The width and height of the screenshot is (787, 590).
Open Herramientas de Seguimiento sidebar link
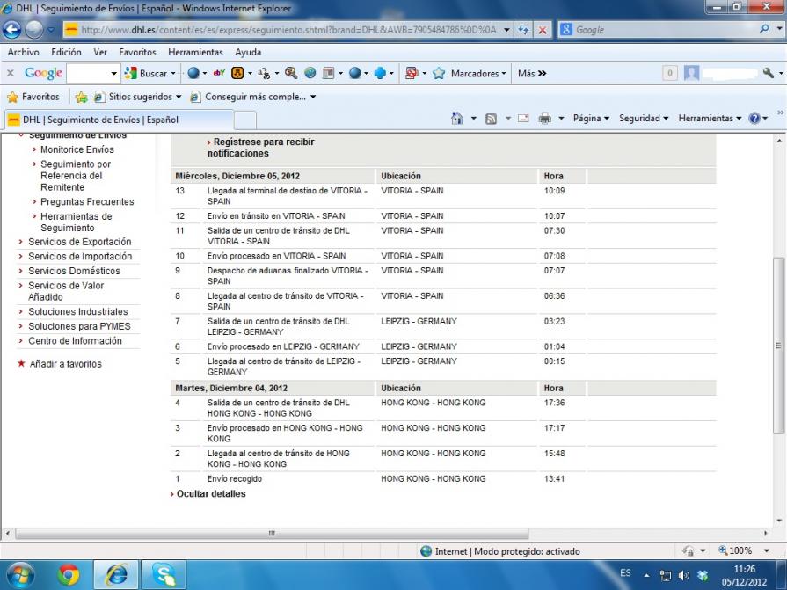pyautogui.click(x=76, y=222)
